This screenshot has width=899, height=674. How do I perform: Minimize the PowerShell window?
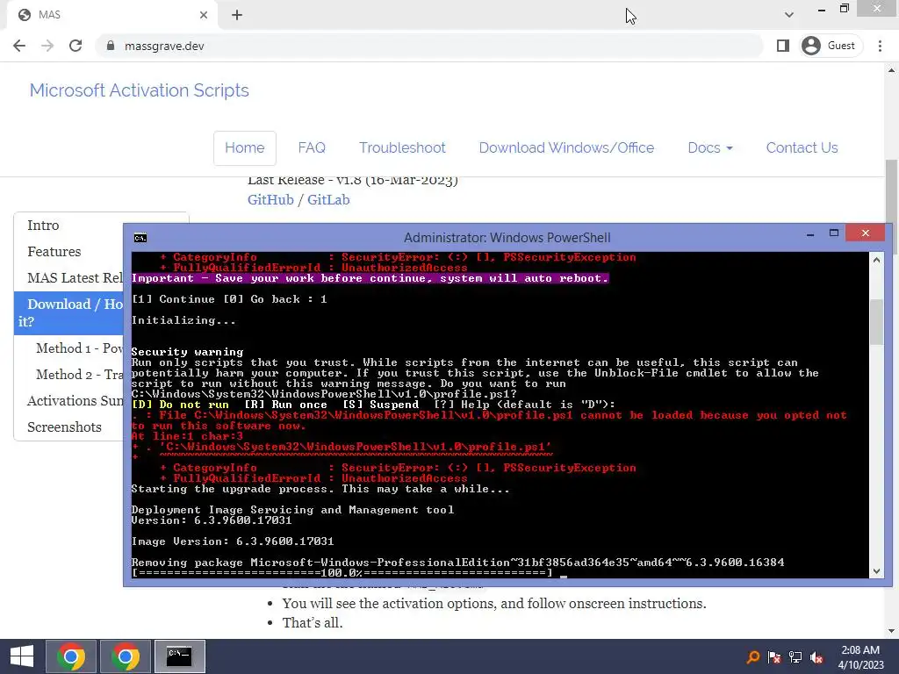pos(810,234)
